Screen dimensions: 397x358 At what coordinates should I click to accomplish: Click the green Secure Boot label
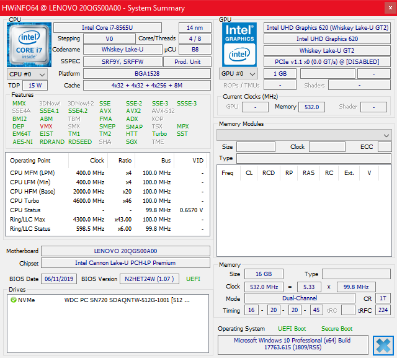(x=337, y=329)
